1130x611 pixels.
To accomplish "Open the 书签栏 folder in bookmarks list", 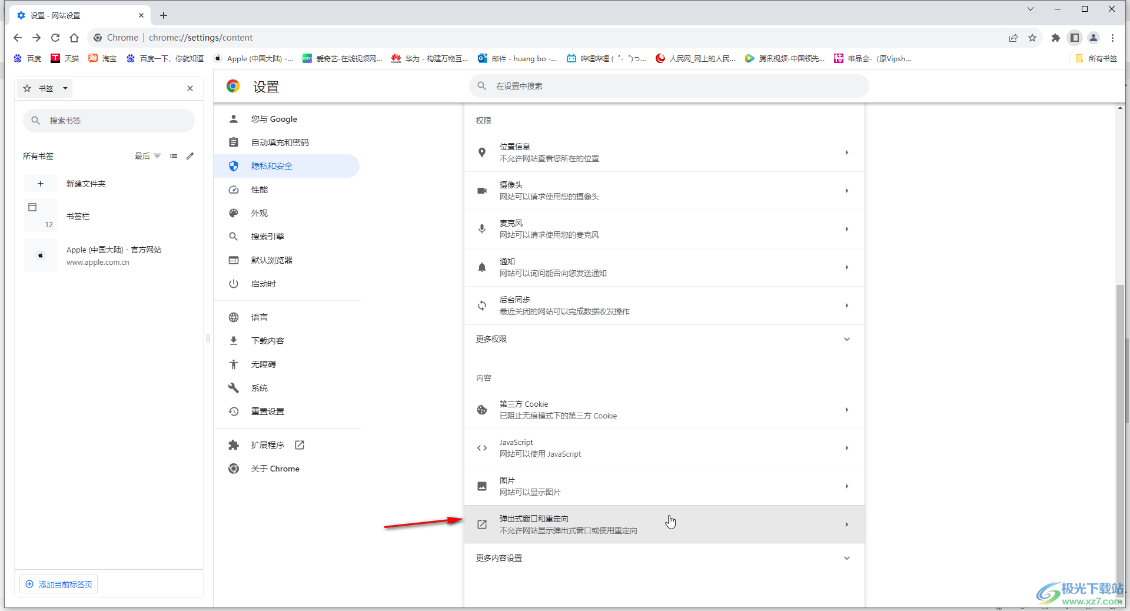I will click(78, 216).
